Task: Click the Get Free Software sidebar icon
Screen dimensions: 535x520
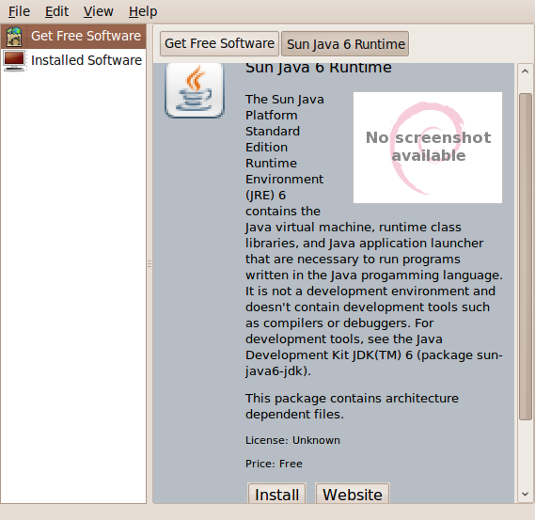Action: pos(14,36)
